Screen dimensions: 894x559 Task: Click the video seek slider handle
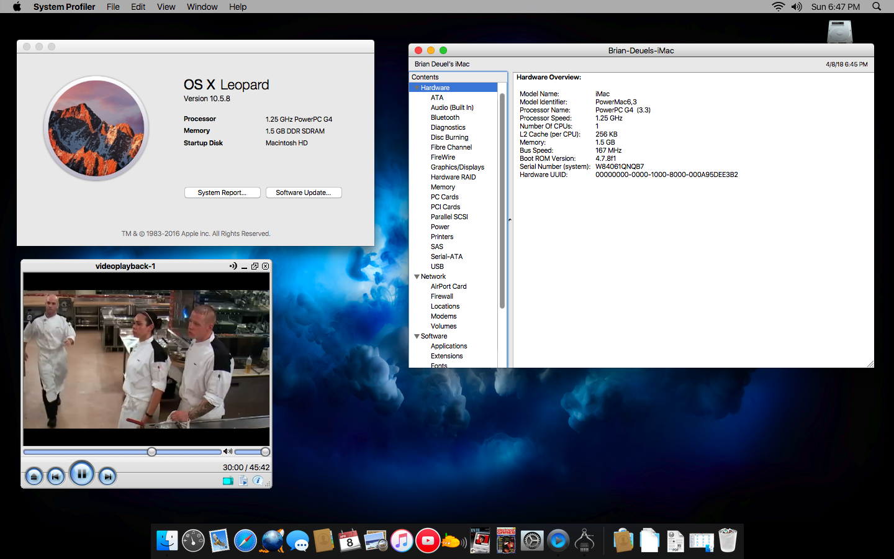pyautogui.click(x=151, y=452)
